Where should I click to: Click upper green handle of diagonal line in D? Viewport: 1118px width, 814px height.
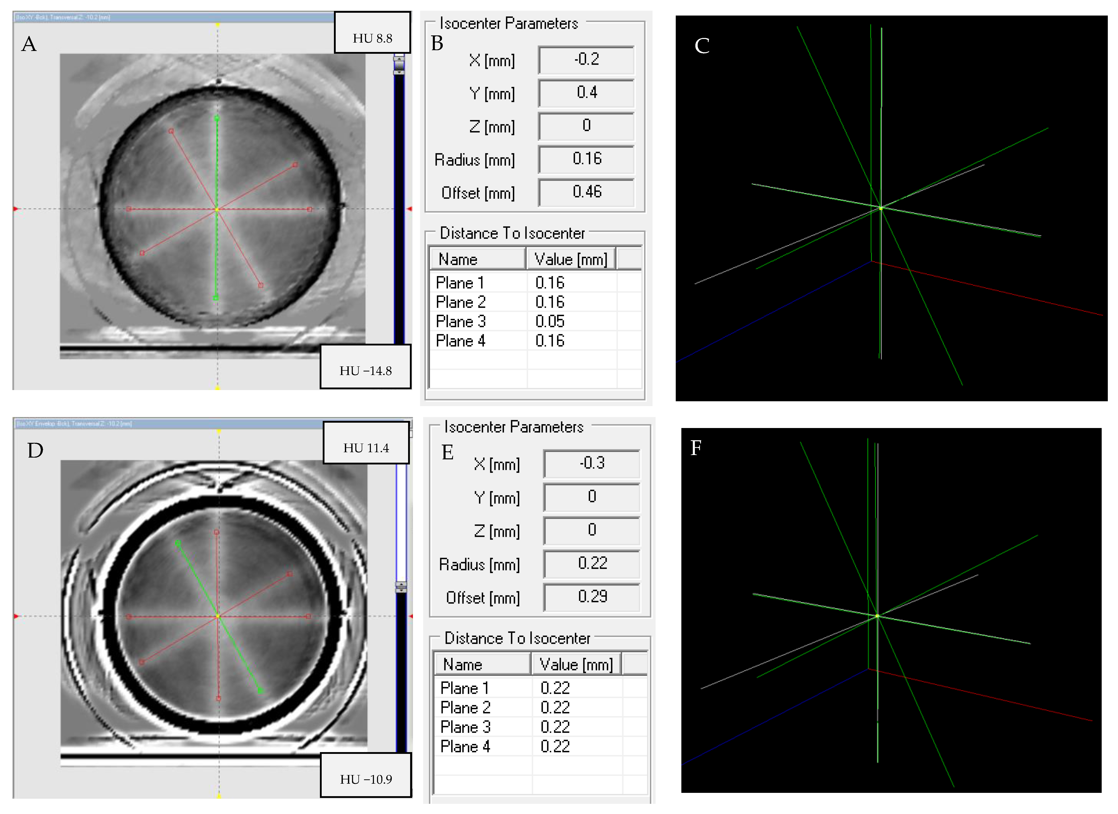click(178, 543)
